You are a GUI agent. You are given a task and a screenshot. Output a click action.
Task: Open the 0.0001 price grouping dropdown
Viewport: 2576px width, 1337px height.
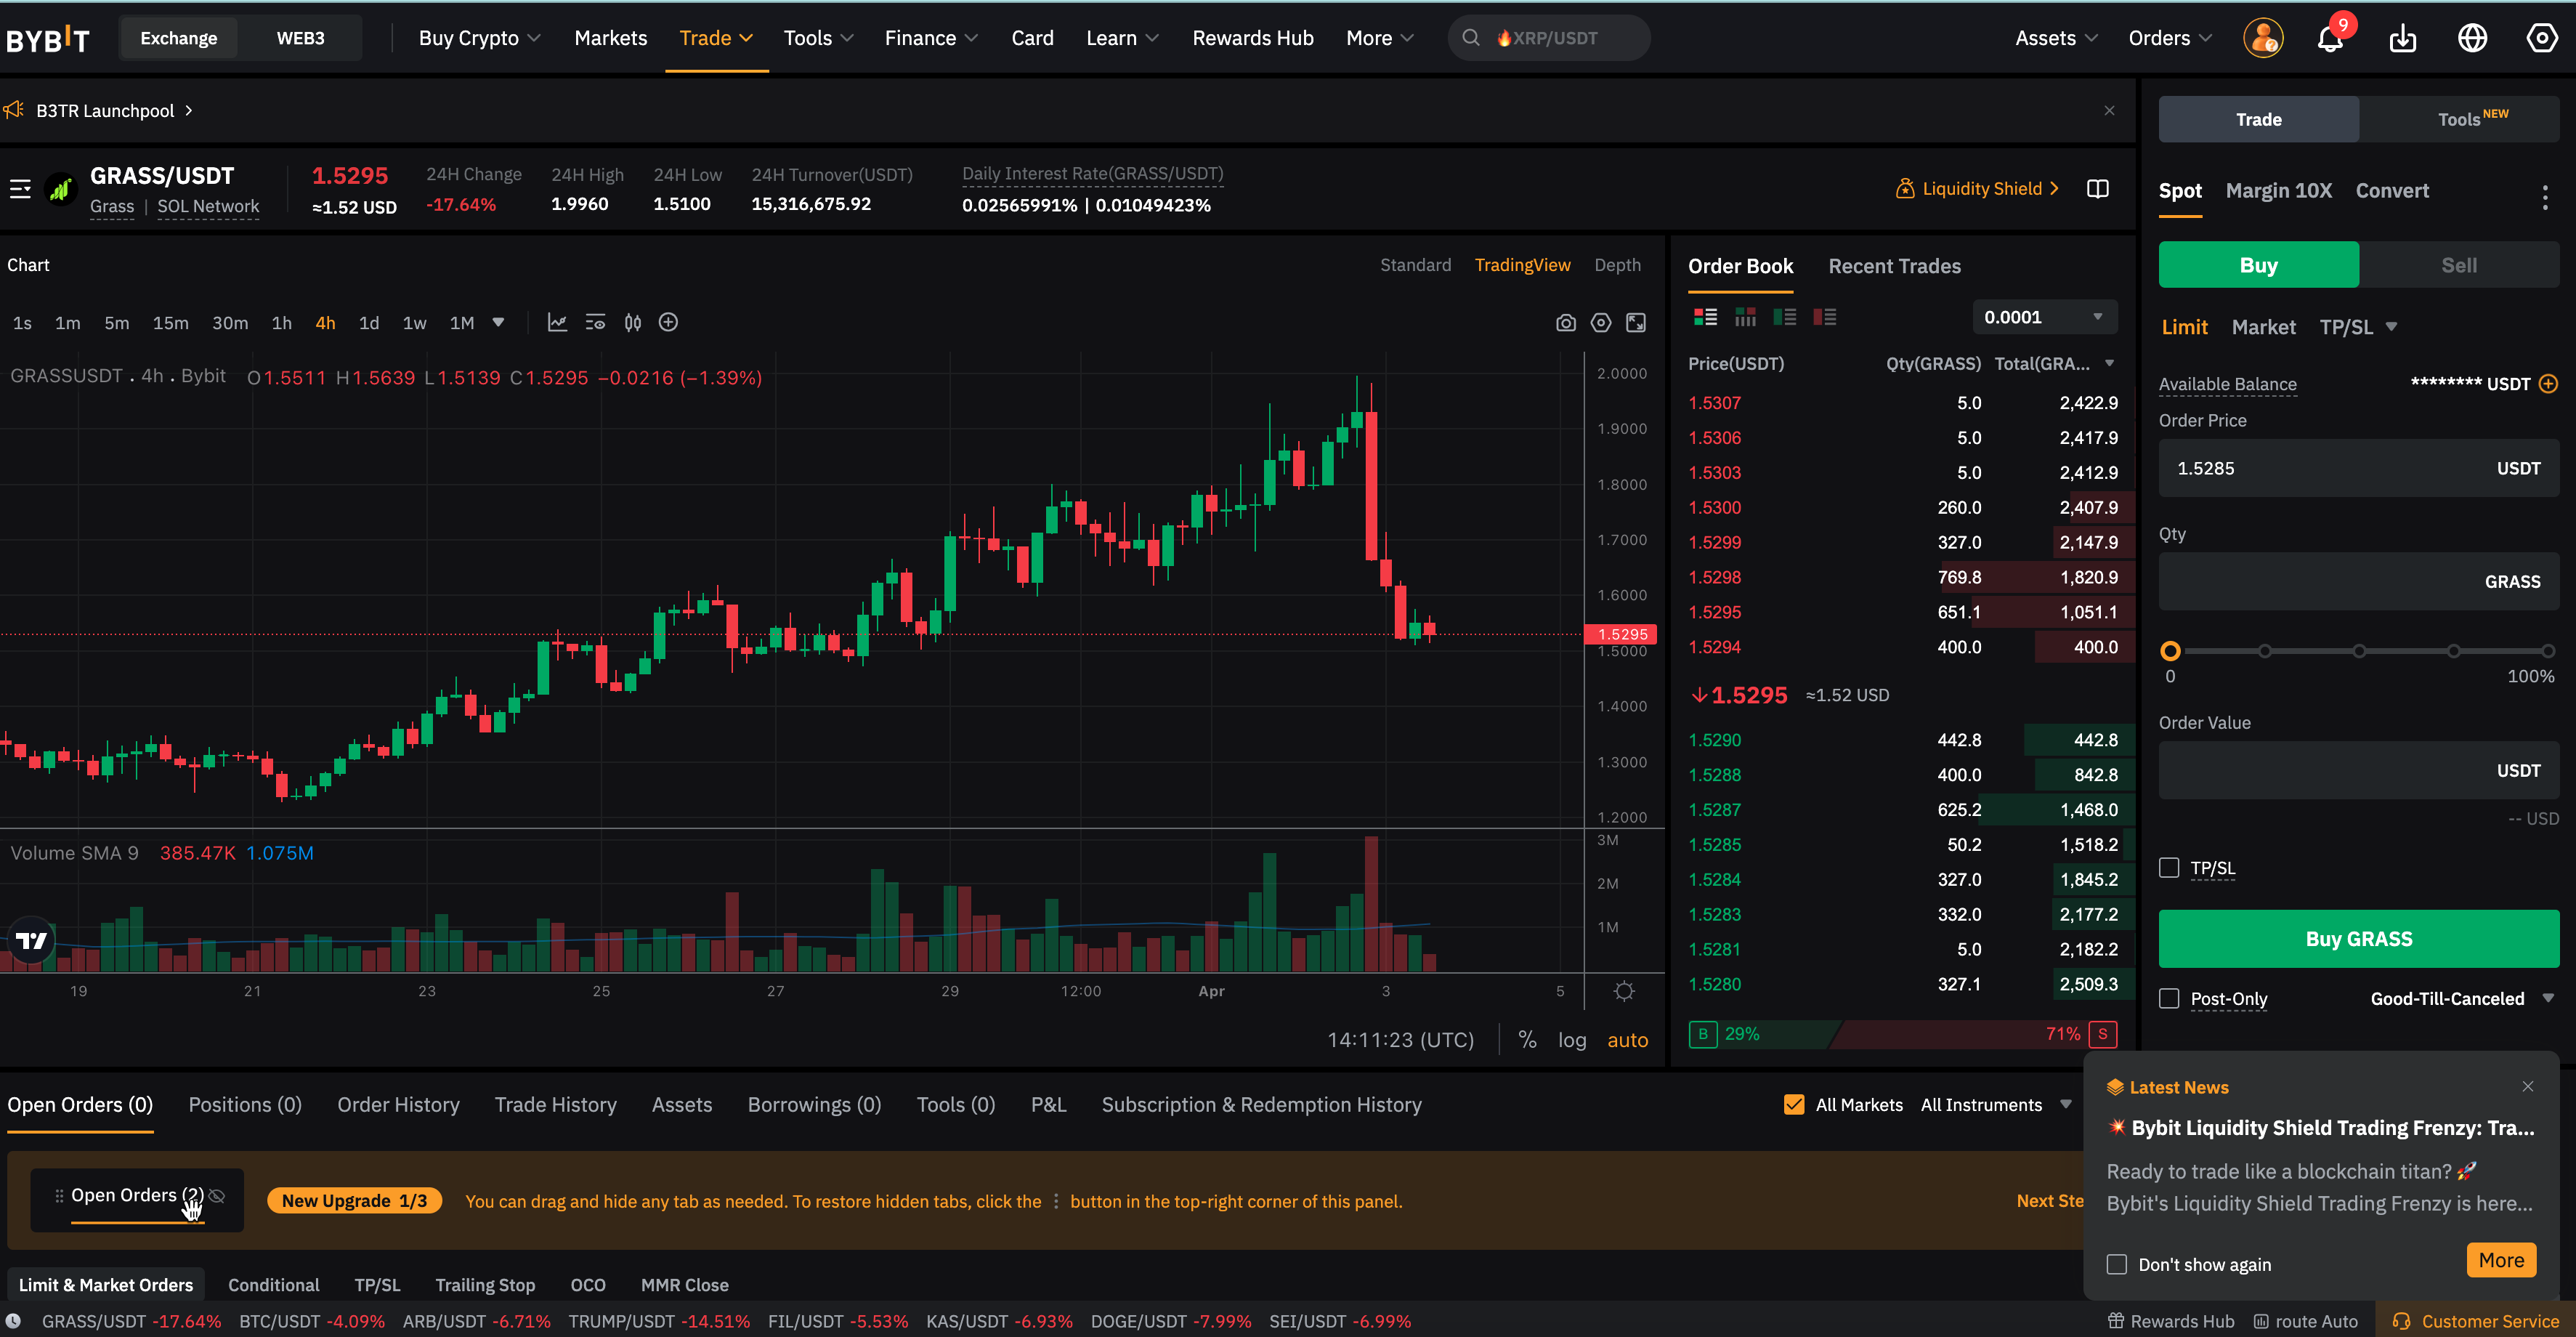[x=2044, y=317]
